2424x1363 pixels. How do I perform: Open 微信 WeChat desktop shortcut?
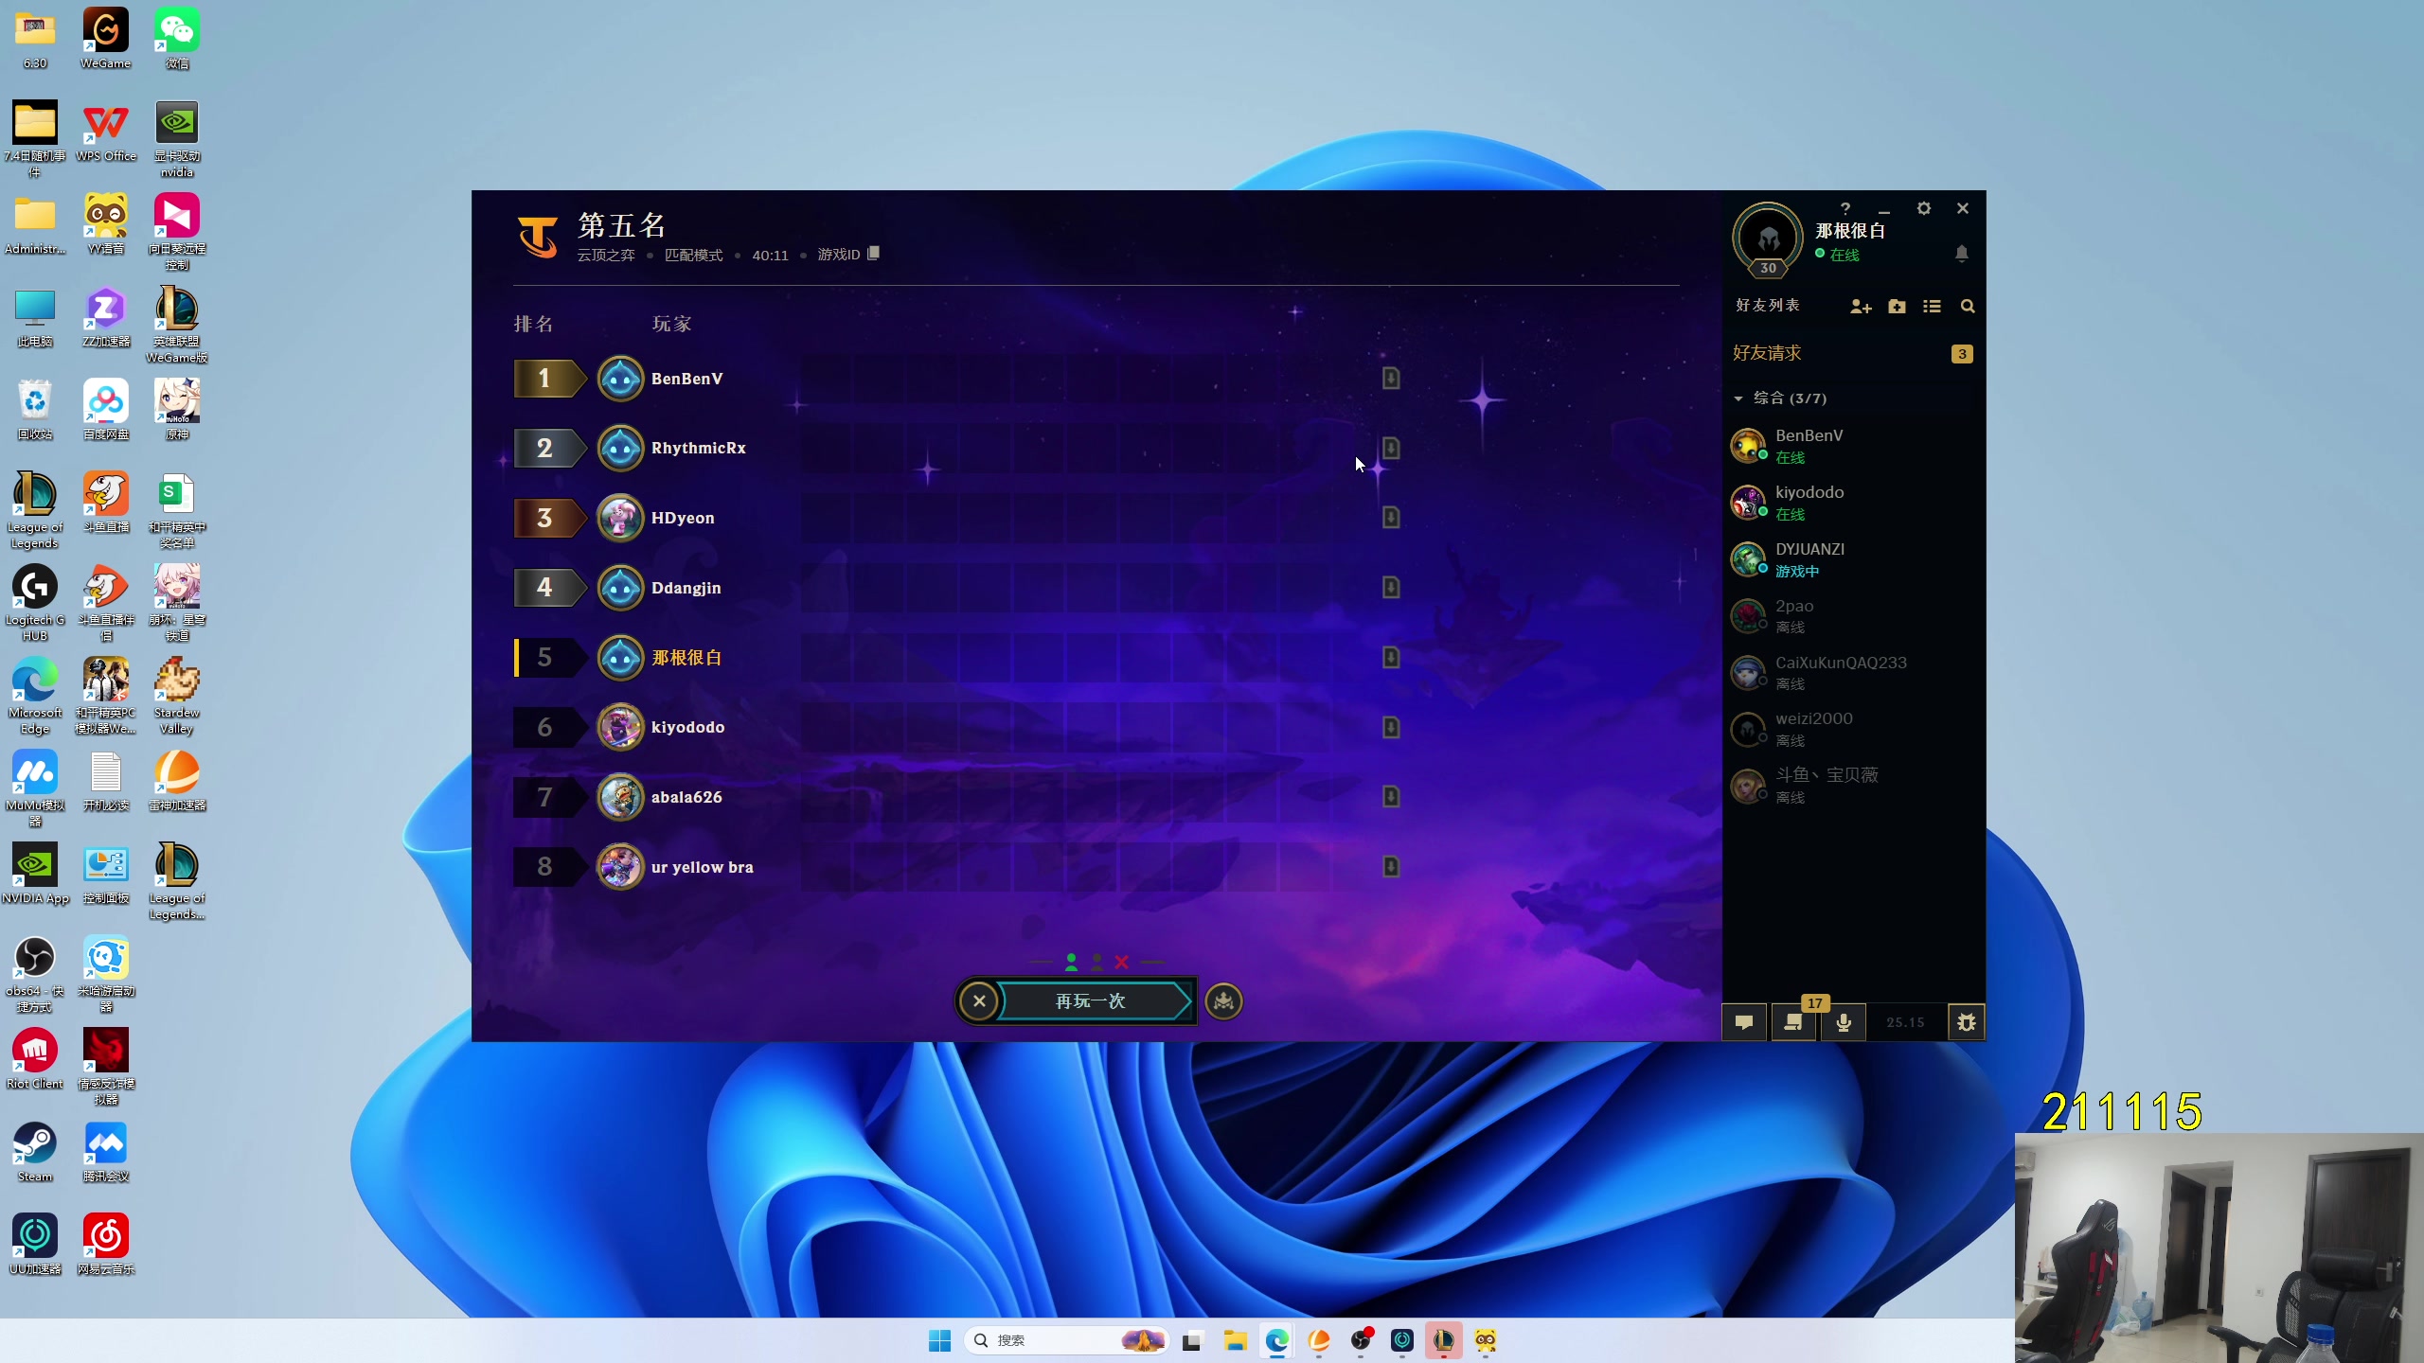coord(177,38)
